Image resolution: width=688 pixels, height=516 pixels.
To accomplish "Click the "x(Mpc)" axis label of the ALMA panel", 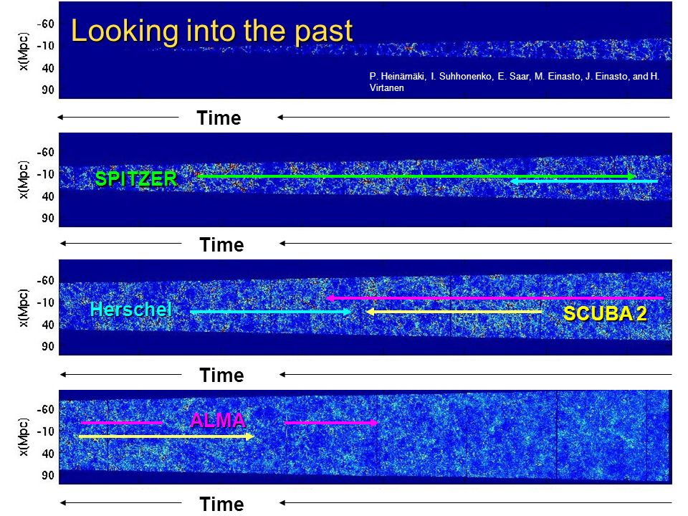I will coord(24,437).
